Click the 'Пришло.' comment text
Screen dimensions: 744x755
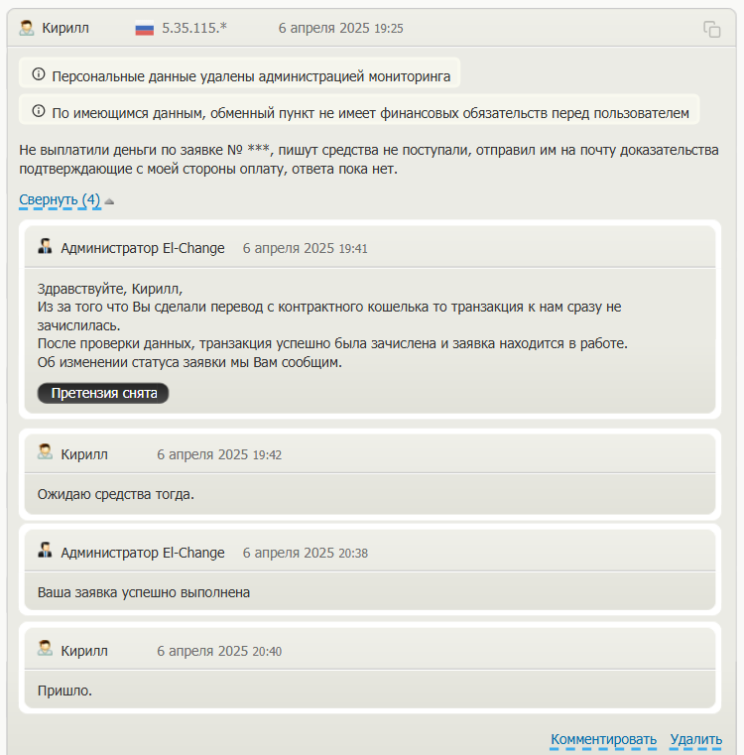(x=64, y=691)
